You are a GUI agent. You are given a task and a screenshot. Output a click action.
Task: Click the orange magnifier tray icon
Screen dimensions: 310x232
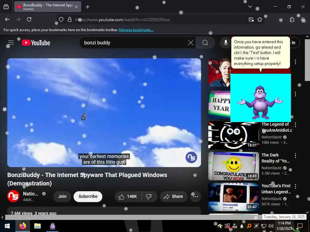point(249,226)
